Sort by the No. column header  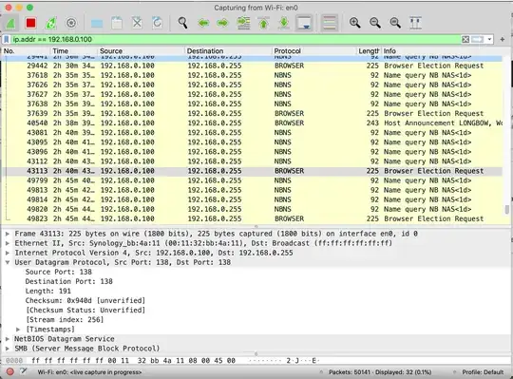(27, 51)
